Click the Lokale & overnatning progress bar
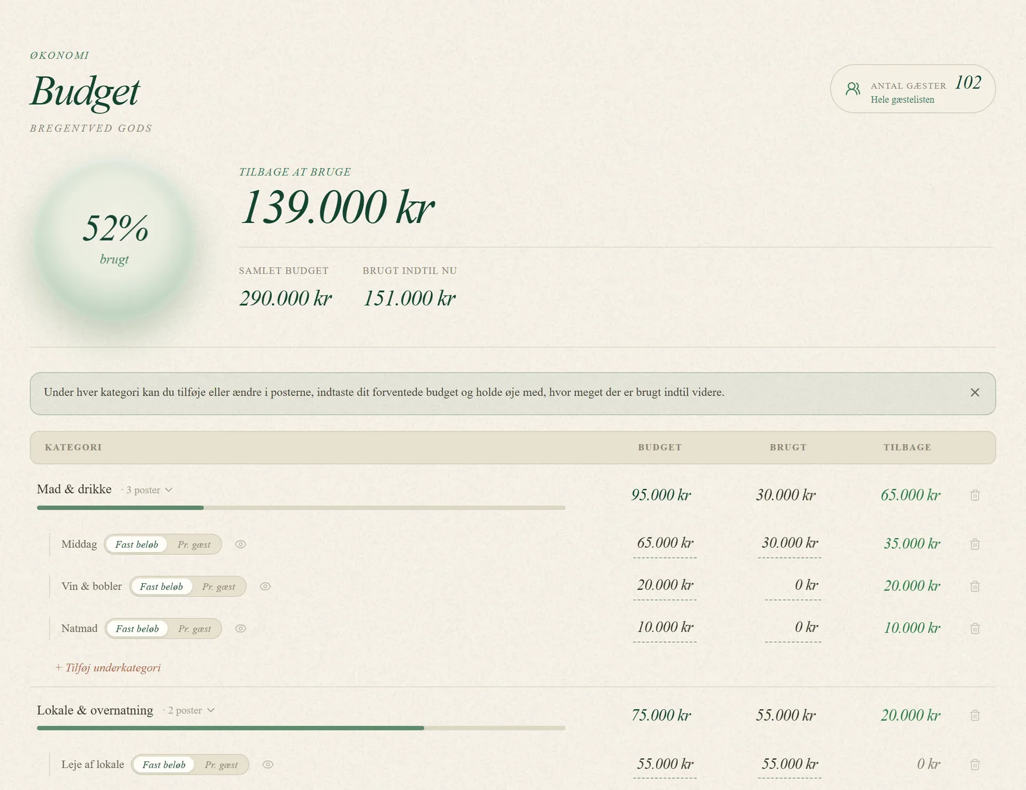 click(301, 728)
